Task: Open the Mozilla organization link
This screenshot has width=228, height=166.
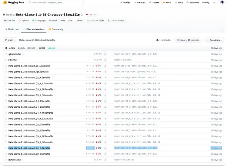Action: [10, 15]
